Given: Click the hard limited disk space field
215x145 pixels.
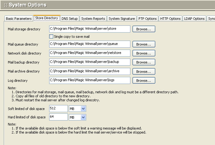Looking at the screenshot, I should pyautogui.click(x=58, y=117).
